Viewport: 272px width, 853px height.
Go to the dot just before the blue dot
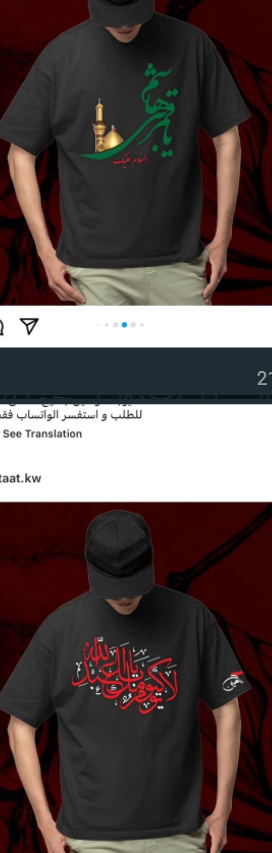click(116, 325)
